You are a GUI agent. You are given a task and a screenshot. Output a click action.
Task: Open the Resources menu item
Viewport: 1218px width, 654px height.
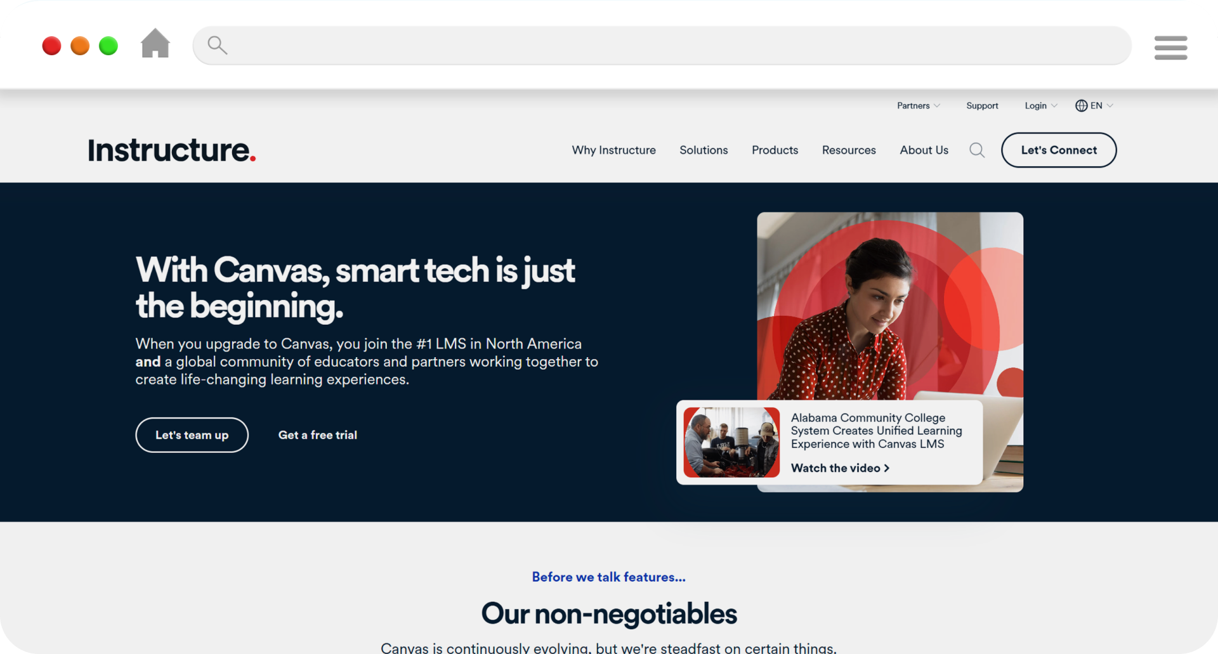tap(848, 150)
